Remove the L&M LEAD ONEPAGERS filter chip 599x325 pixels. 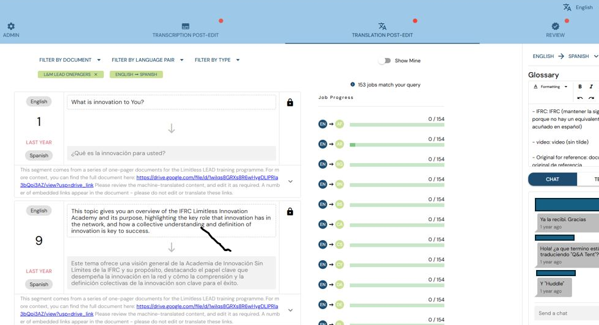coord(96,75)
